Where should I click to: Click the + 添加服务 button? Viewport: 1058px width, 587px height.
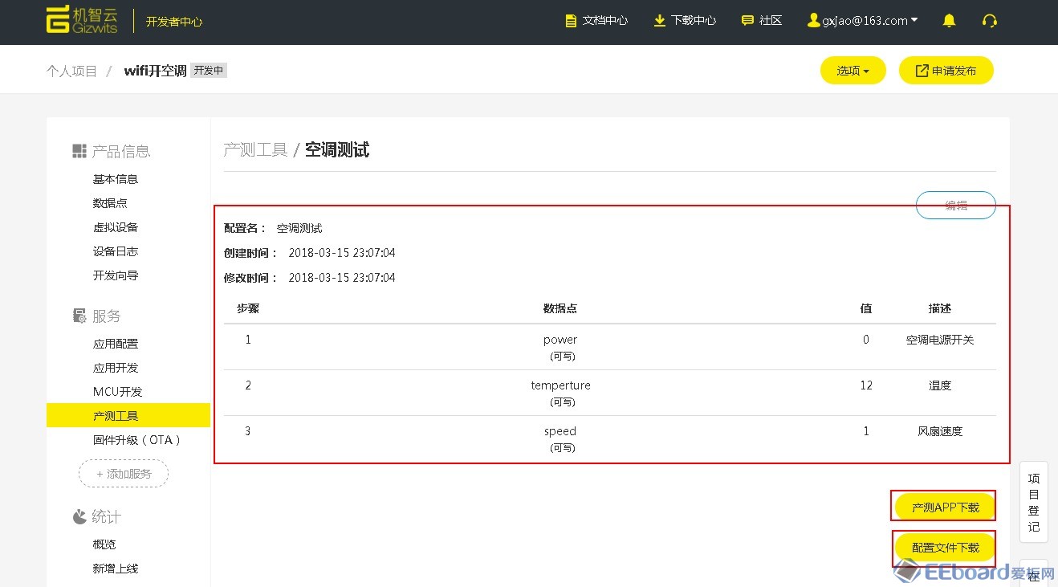point(124,474)
